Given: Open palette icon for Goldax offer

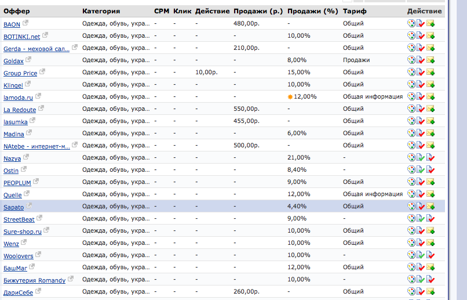Looking at the screenshot, I should (411, 60).
